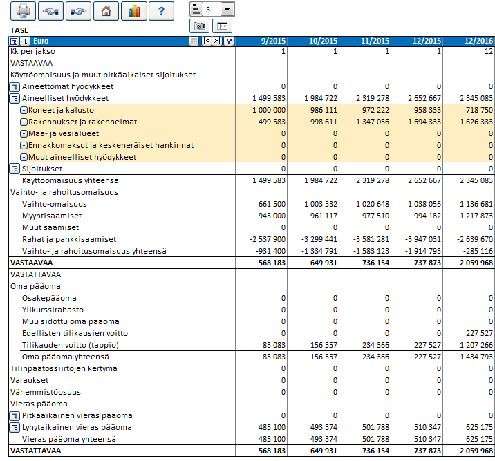Click the grid icon in the Euro header
The width and height of the screenshot is (495, 461).
click(x=194, y=41)
